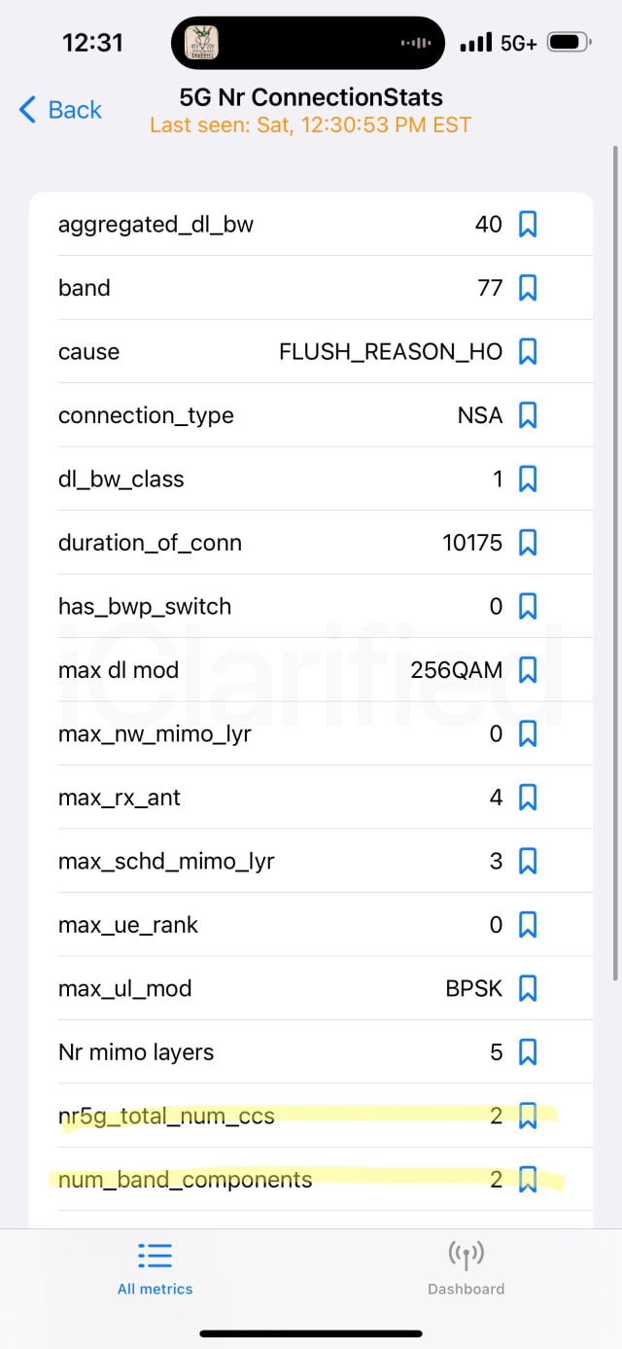
Task: Click the vertical scrollbar on right edge
Action: click(x=615, y=564)
